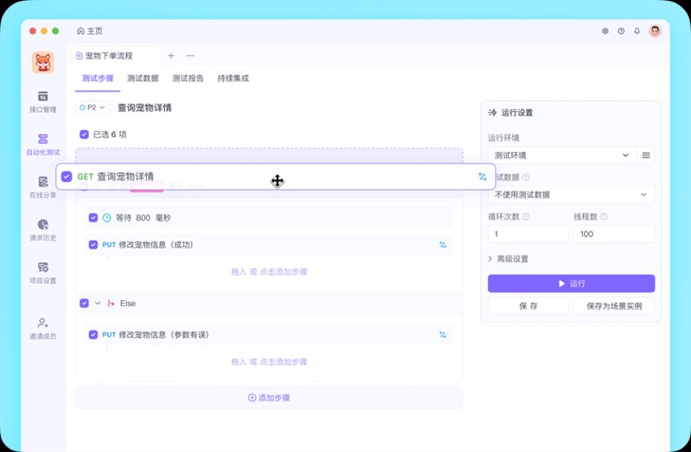This screenshot has width=691, height=452.
Task: Open the P2 priority dropdown
Action: click(92, 107)
